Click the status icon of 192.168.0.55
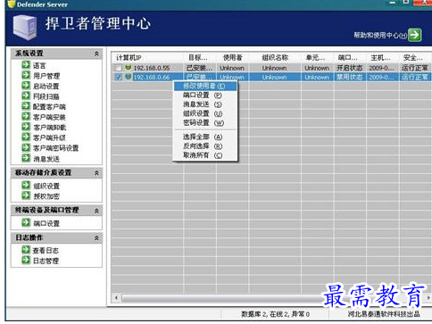The width and height of the screenshot is (432, 324). tap(129, 68)
